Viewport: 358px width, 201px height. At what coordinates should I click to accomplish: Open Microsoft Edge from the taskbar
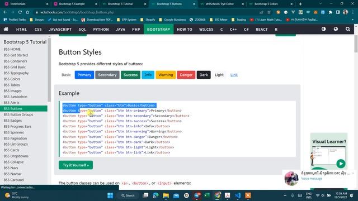(156, 195)
